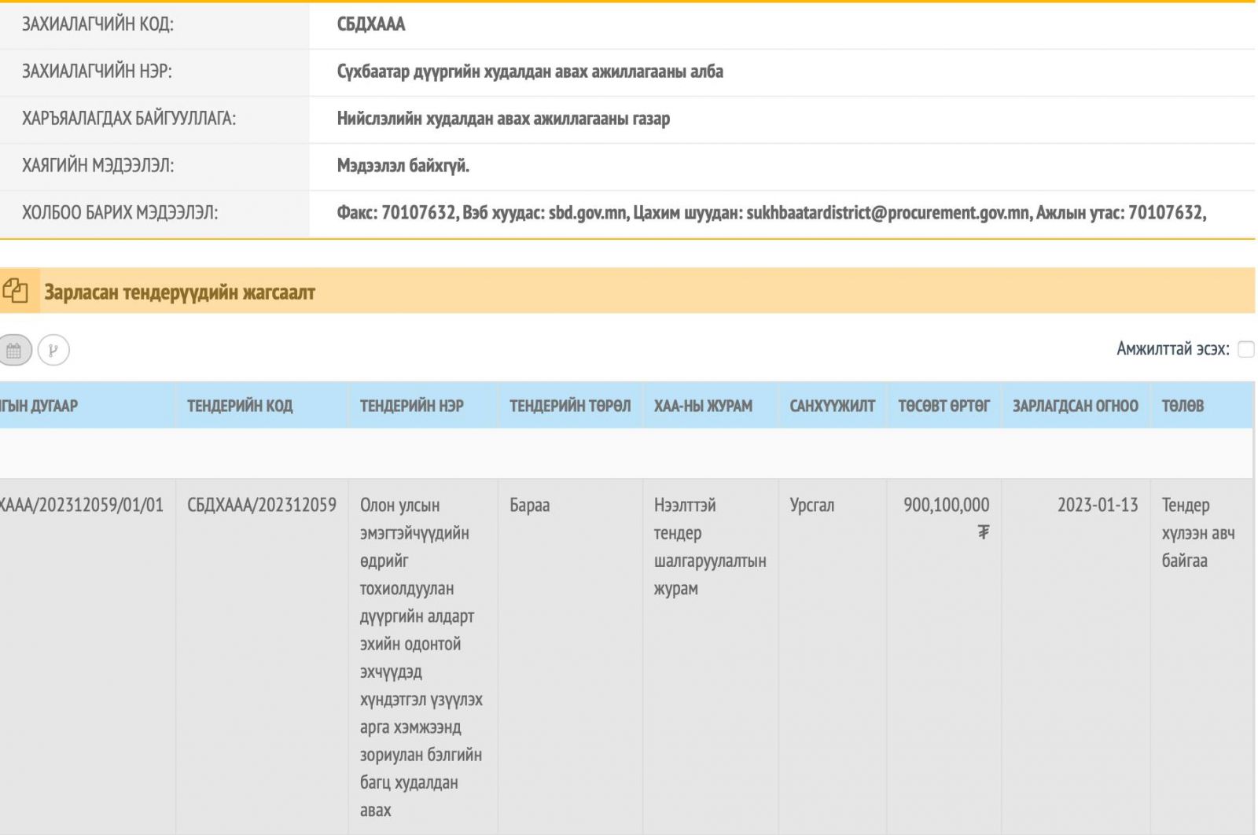Click the 900,100,000 budget cell
1258x835 pixels.
tap(946, 505)
